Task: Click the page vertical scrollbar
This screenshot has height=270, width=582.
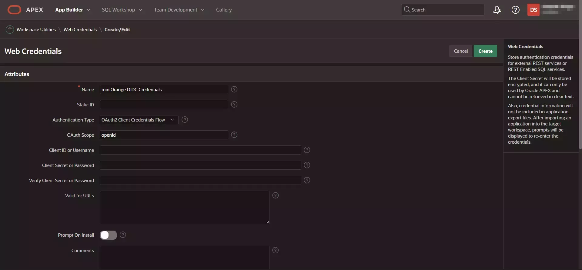Action: tap(580, 74)
